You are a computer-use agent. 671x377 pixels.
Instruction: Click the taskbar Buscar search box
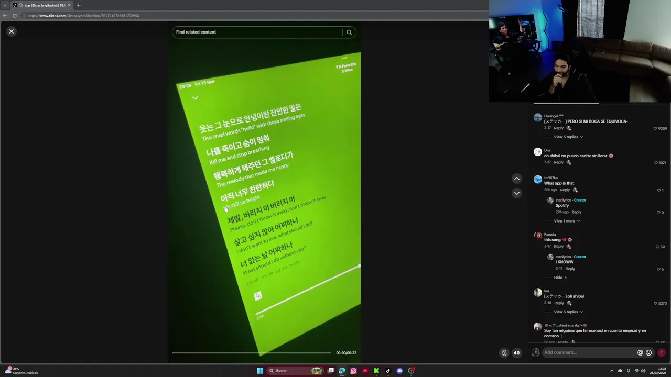click(296, 371)
